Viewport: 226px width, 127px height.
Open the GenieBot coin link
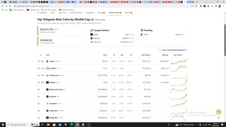pos(53,103)
